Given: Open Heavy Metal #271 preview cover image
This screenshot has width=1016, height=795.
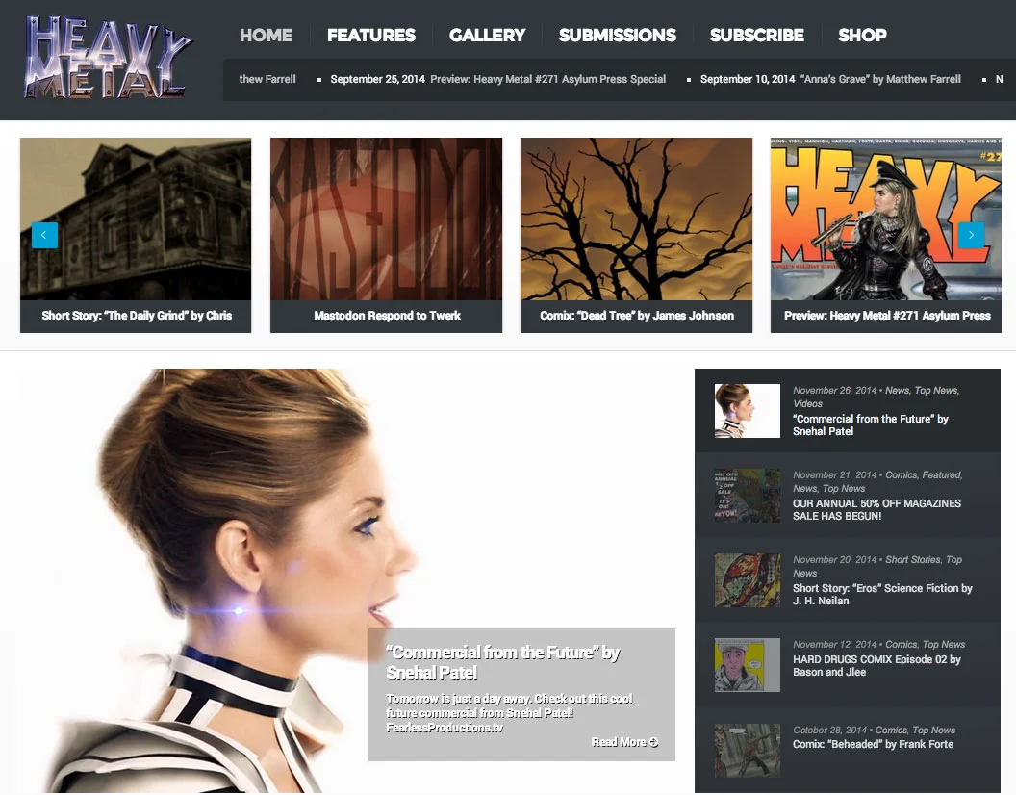Looking at the screenshot, I should pyautogui.click(x=886, y=218).
